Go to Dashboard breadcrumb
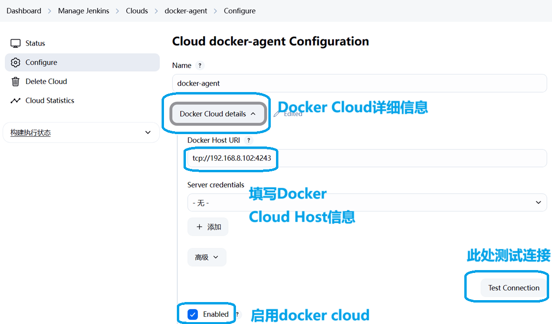Image resolution: width=552 pixels, height=324 pixels. pyautogui.click(x=24, y=11)
